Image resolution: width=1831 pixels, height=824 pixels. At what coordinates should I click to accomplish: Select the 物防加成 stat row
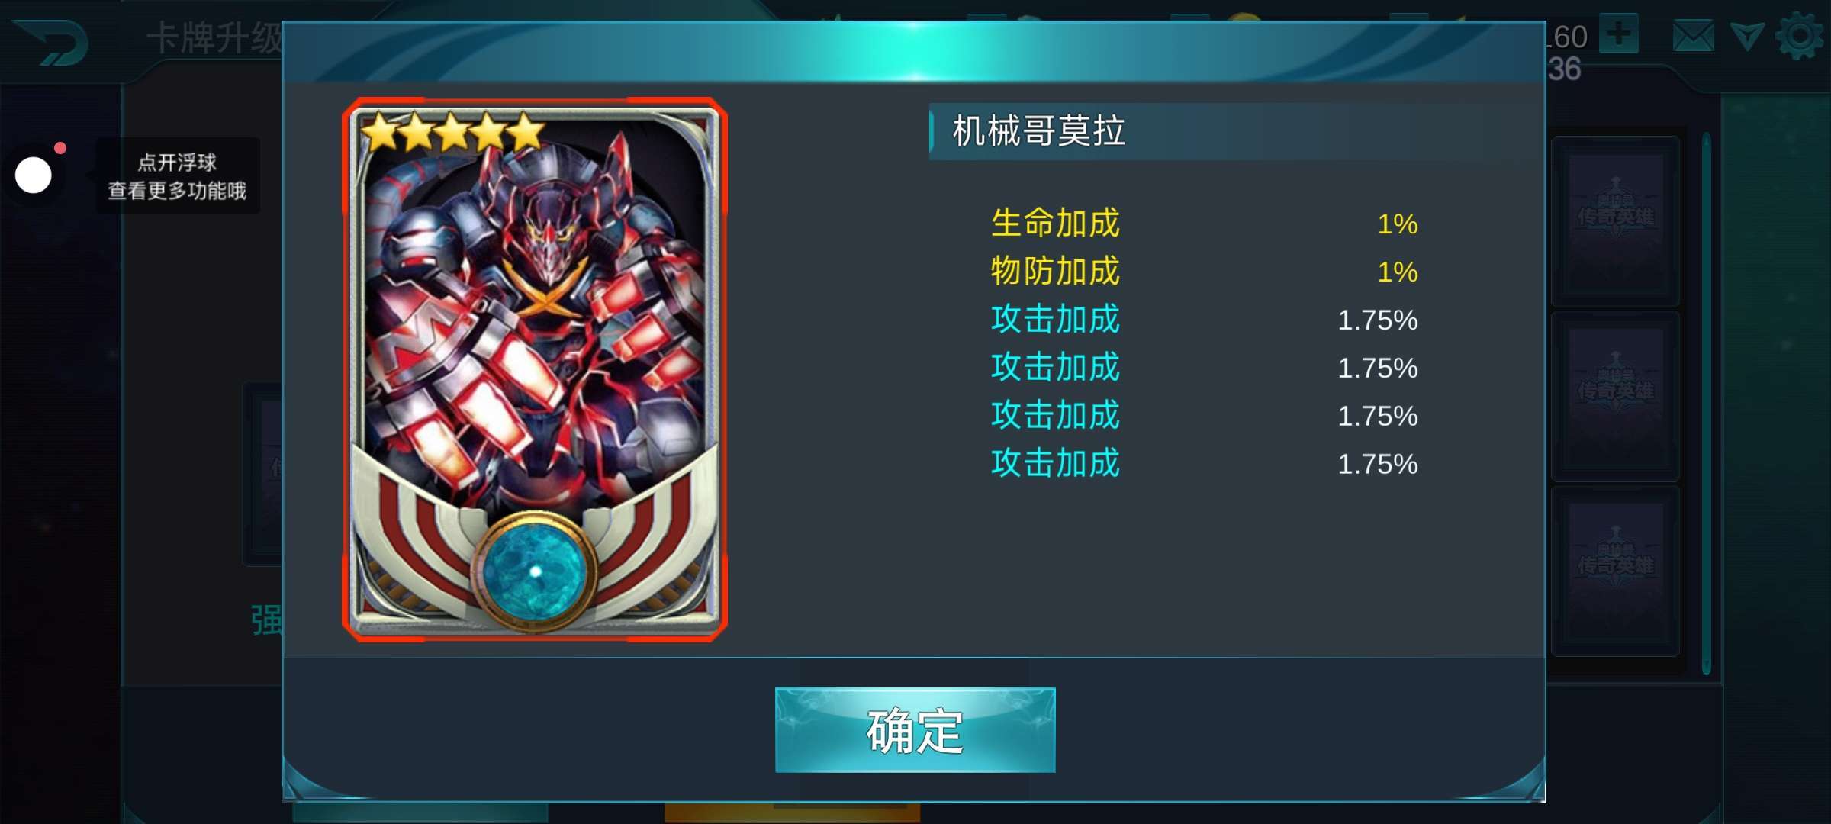pyautogui.click(x=1204, y=272)
